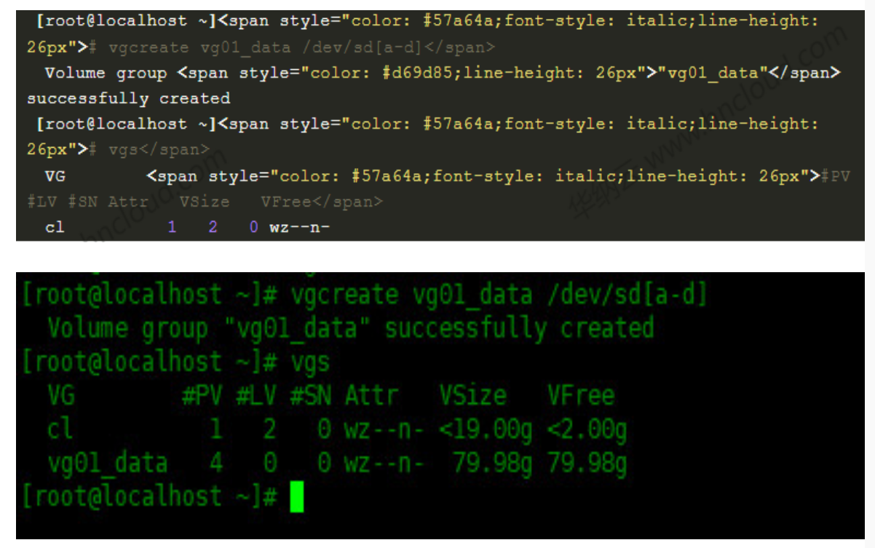Click wz--n- attribute in the code block

coord(300,227)
